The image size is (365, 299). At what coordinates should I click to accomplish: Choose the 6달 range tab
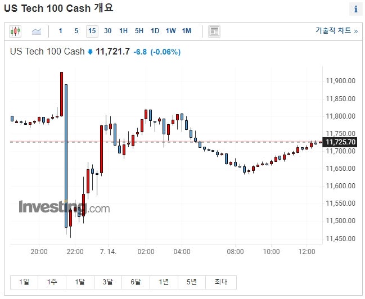136,282
